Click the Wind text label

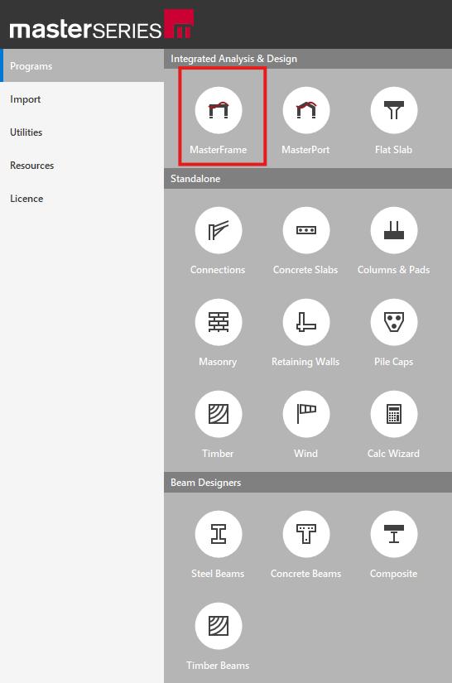(x=305, y=454)
